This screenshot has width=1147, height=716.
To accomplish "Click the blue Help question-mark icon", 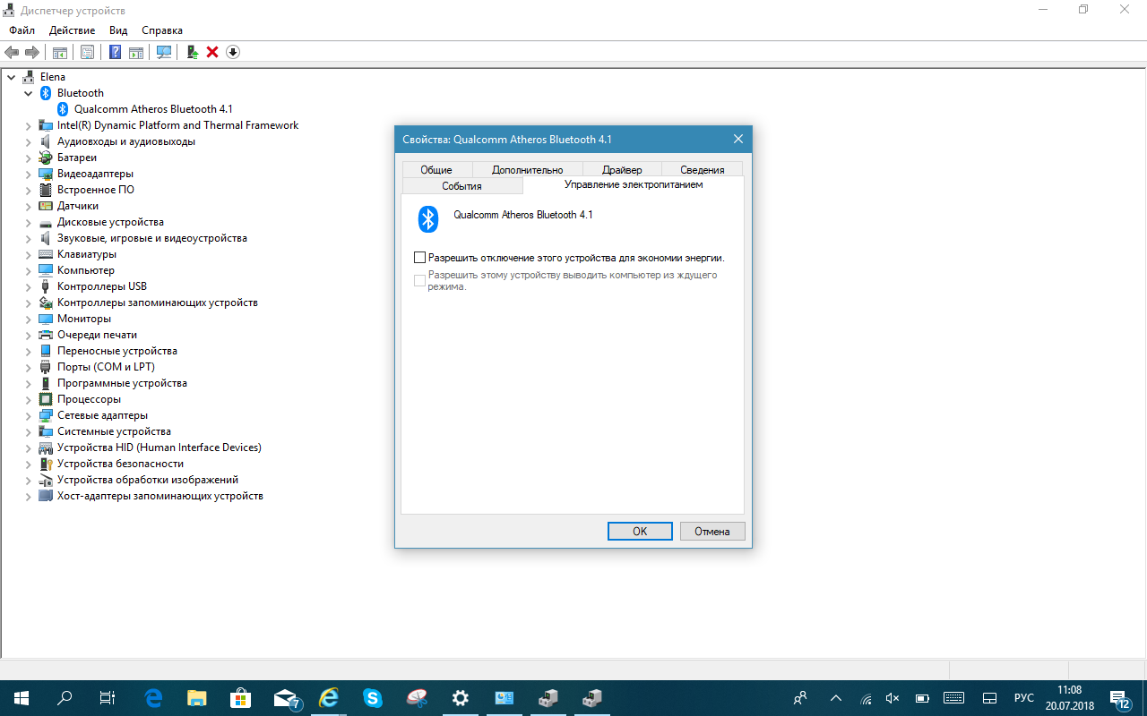I will 115,52.
